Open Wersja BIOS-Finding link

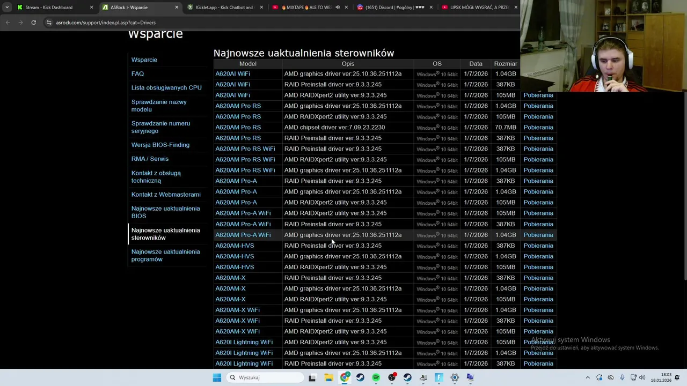160,145
